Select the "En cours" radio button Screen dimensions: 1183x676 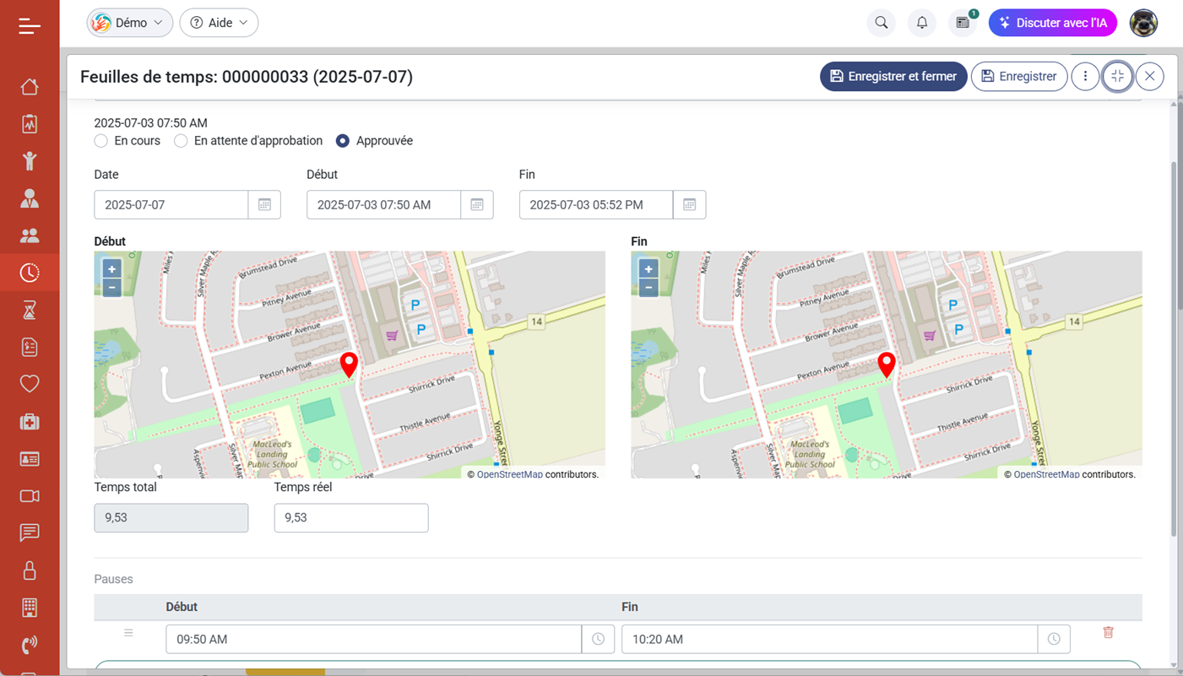coord(101,141)
